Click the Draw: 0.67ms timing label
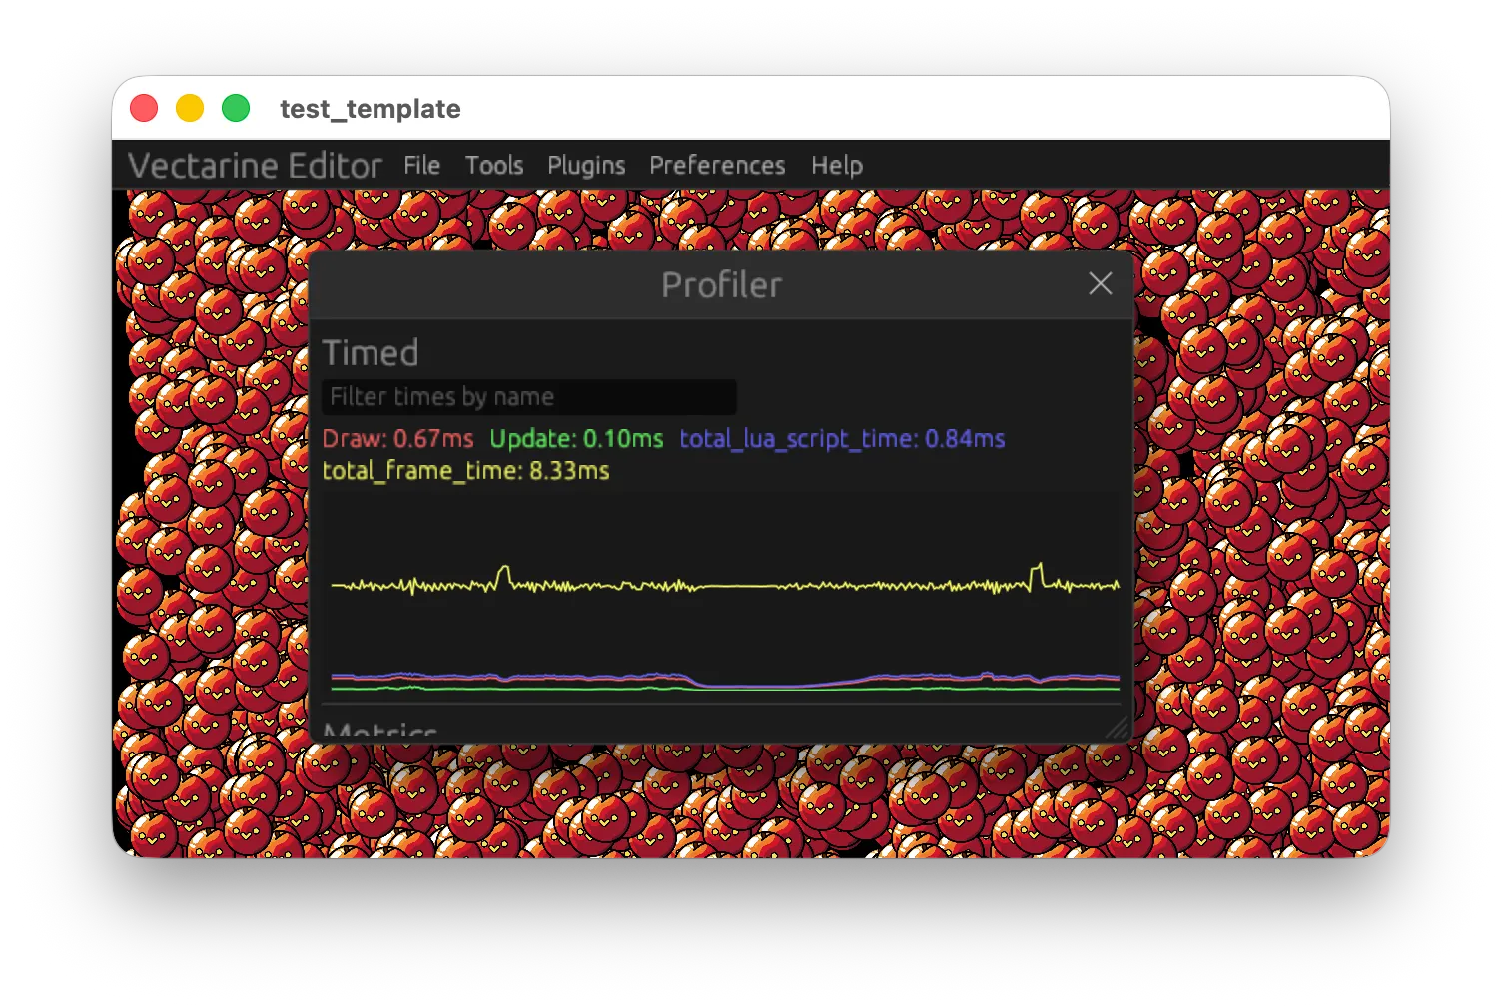Image resolution: width=1502 pixels, height=1006 pixels. click(x=398, y=439)
